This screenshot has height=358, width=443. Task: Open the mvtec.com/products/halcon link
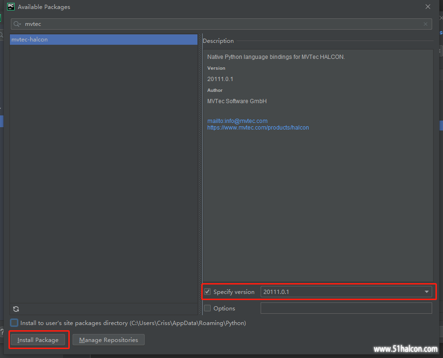pos(258,128)
